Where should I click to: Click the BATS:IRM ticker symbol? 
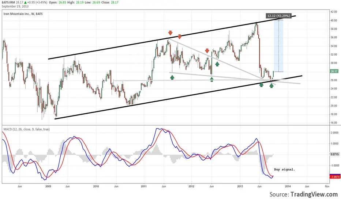pos(8,3)
